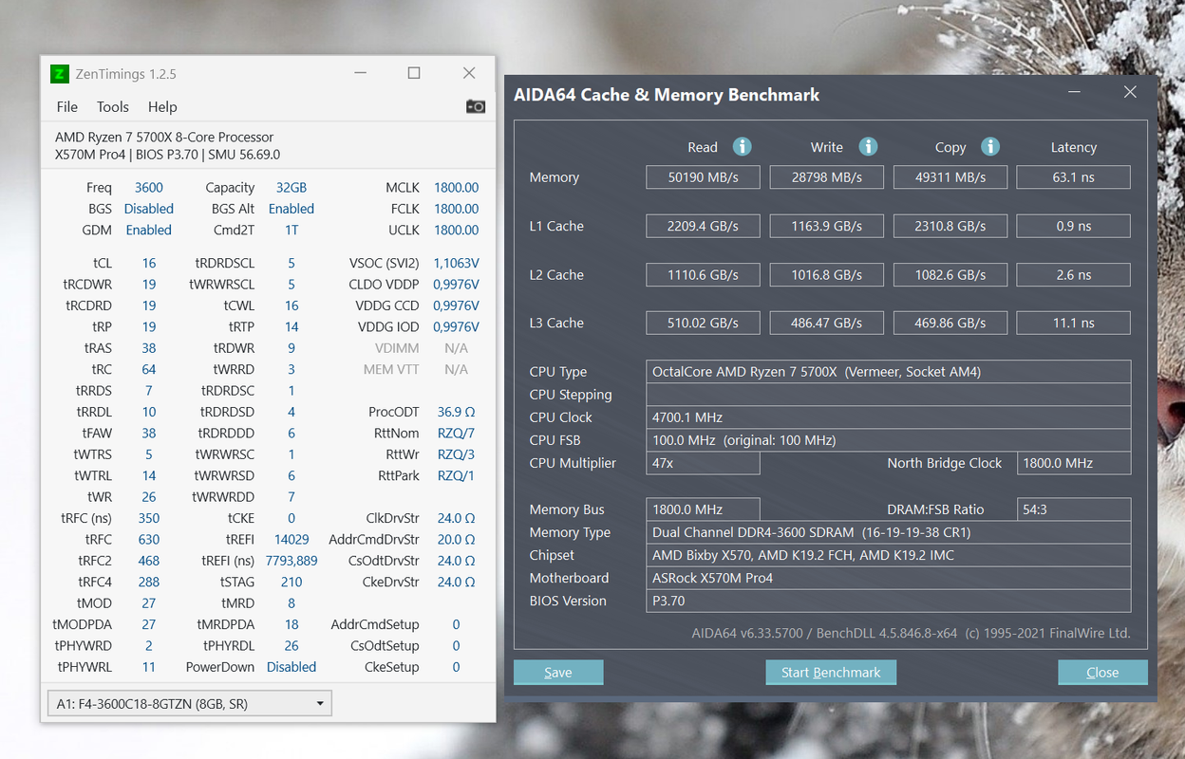
Task: Expand the A1 memory module dropdown
Action: 189,704
